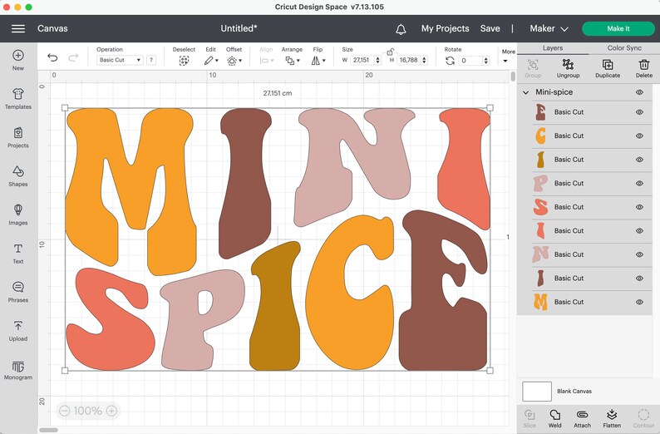Select the Text tool

coord(18,254)
